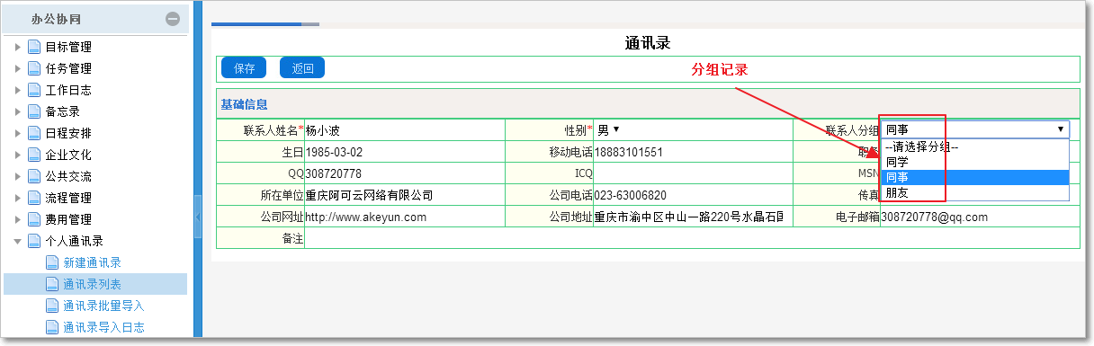
Task: Choose 朋友 in the group list
Action: coord(975,192)
